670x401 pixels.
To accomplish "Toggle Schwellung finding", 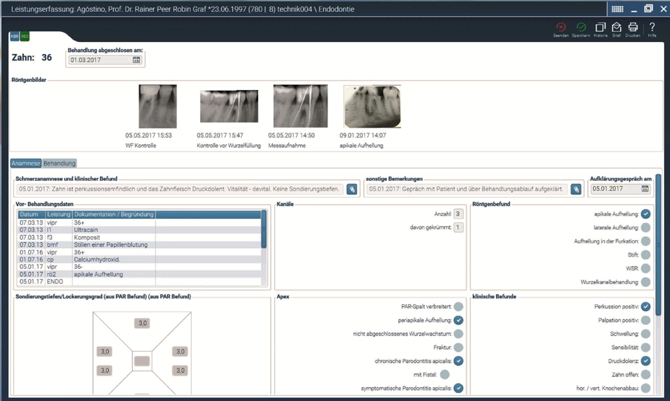I will [646, 334].
